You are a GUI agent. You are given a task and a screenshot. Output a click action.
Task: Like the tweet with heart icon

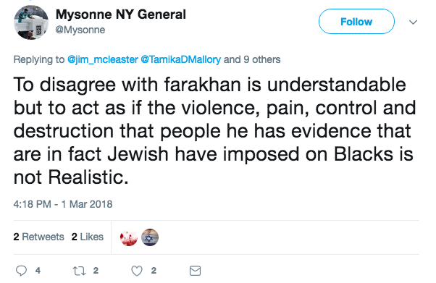(137, 271)
